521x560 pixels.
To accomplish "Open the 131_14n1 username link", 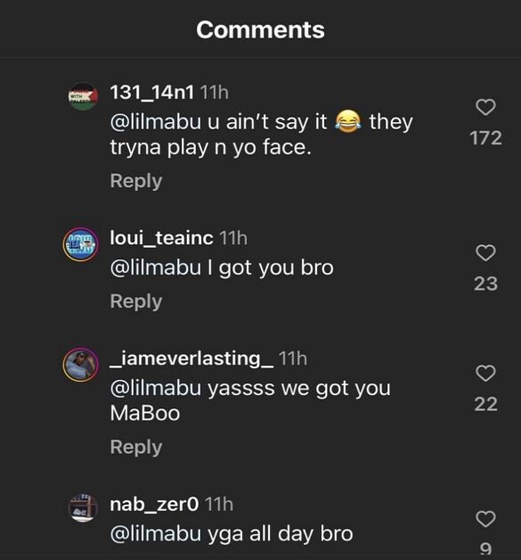I will tap(152, 93).
